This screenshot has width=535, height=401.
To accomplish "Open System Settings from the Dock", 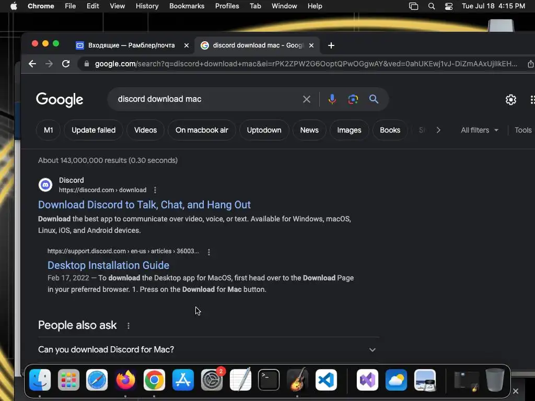I will tap(212, 380).
